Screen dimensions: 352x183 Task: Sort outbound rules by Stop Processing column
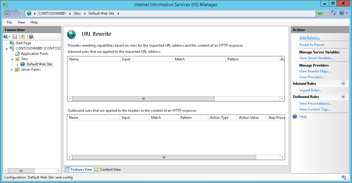[x=276, y=118]
